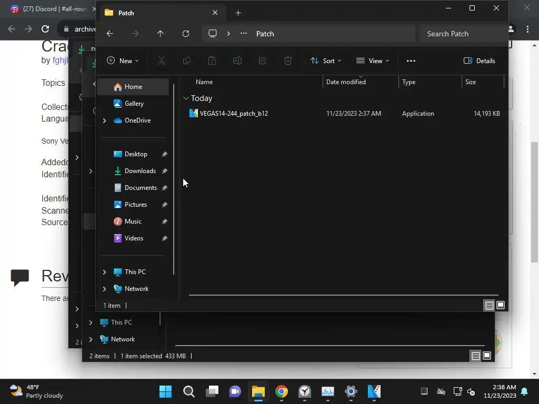Open Task View on taskbar

[212, 391]
